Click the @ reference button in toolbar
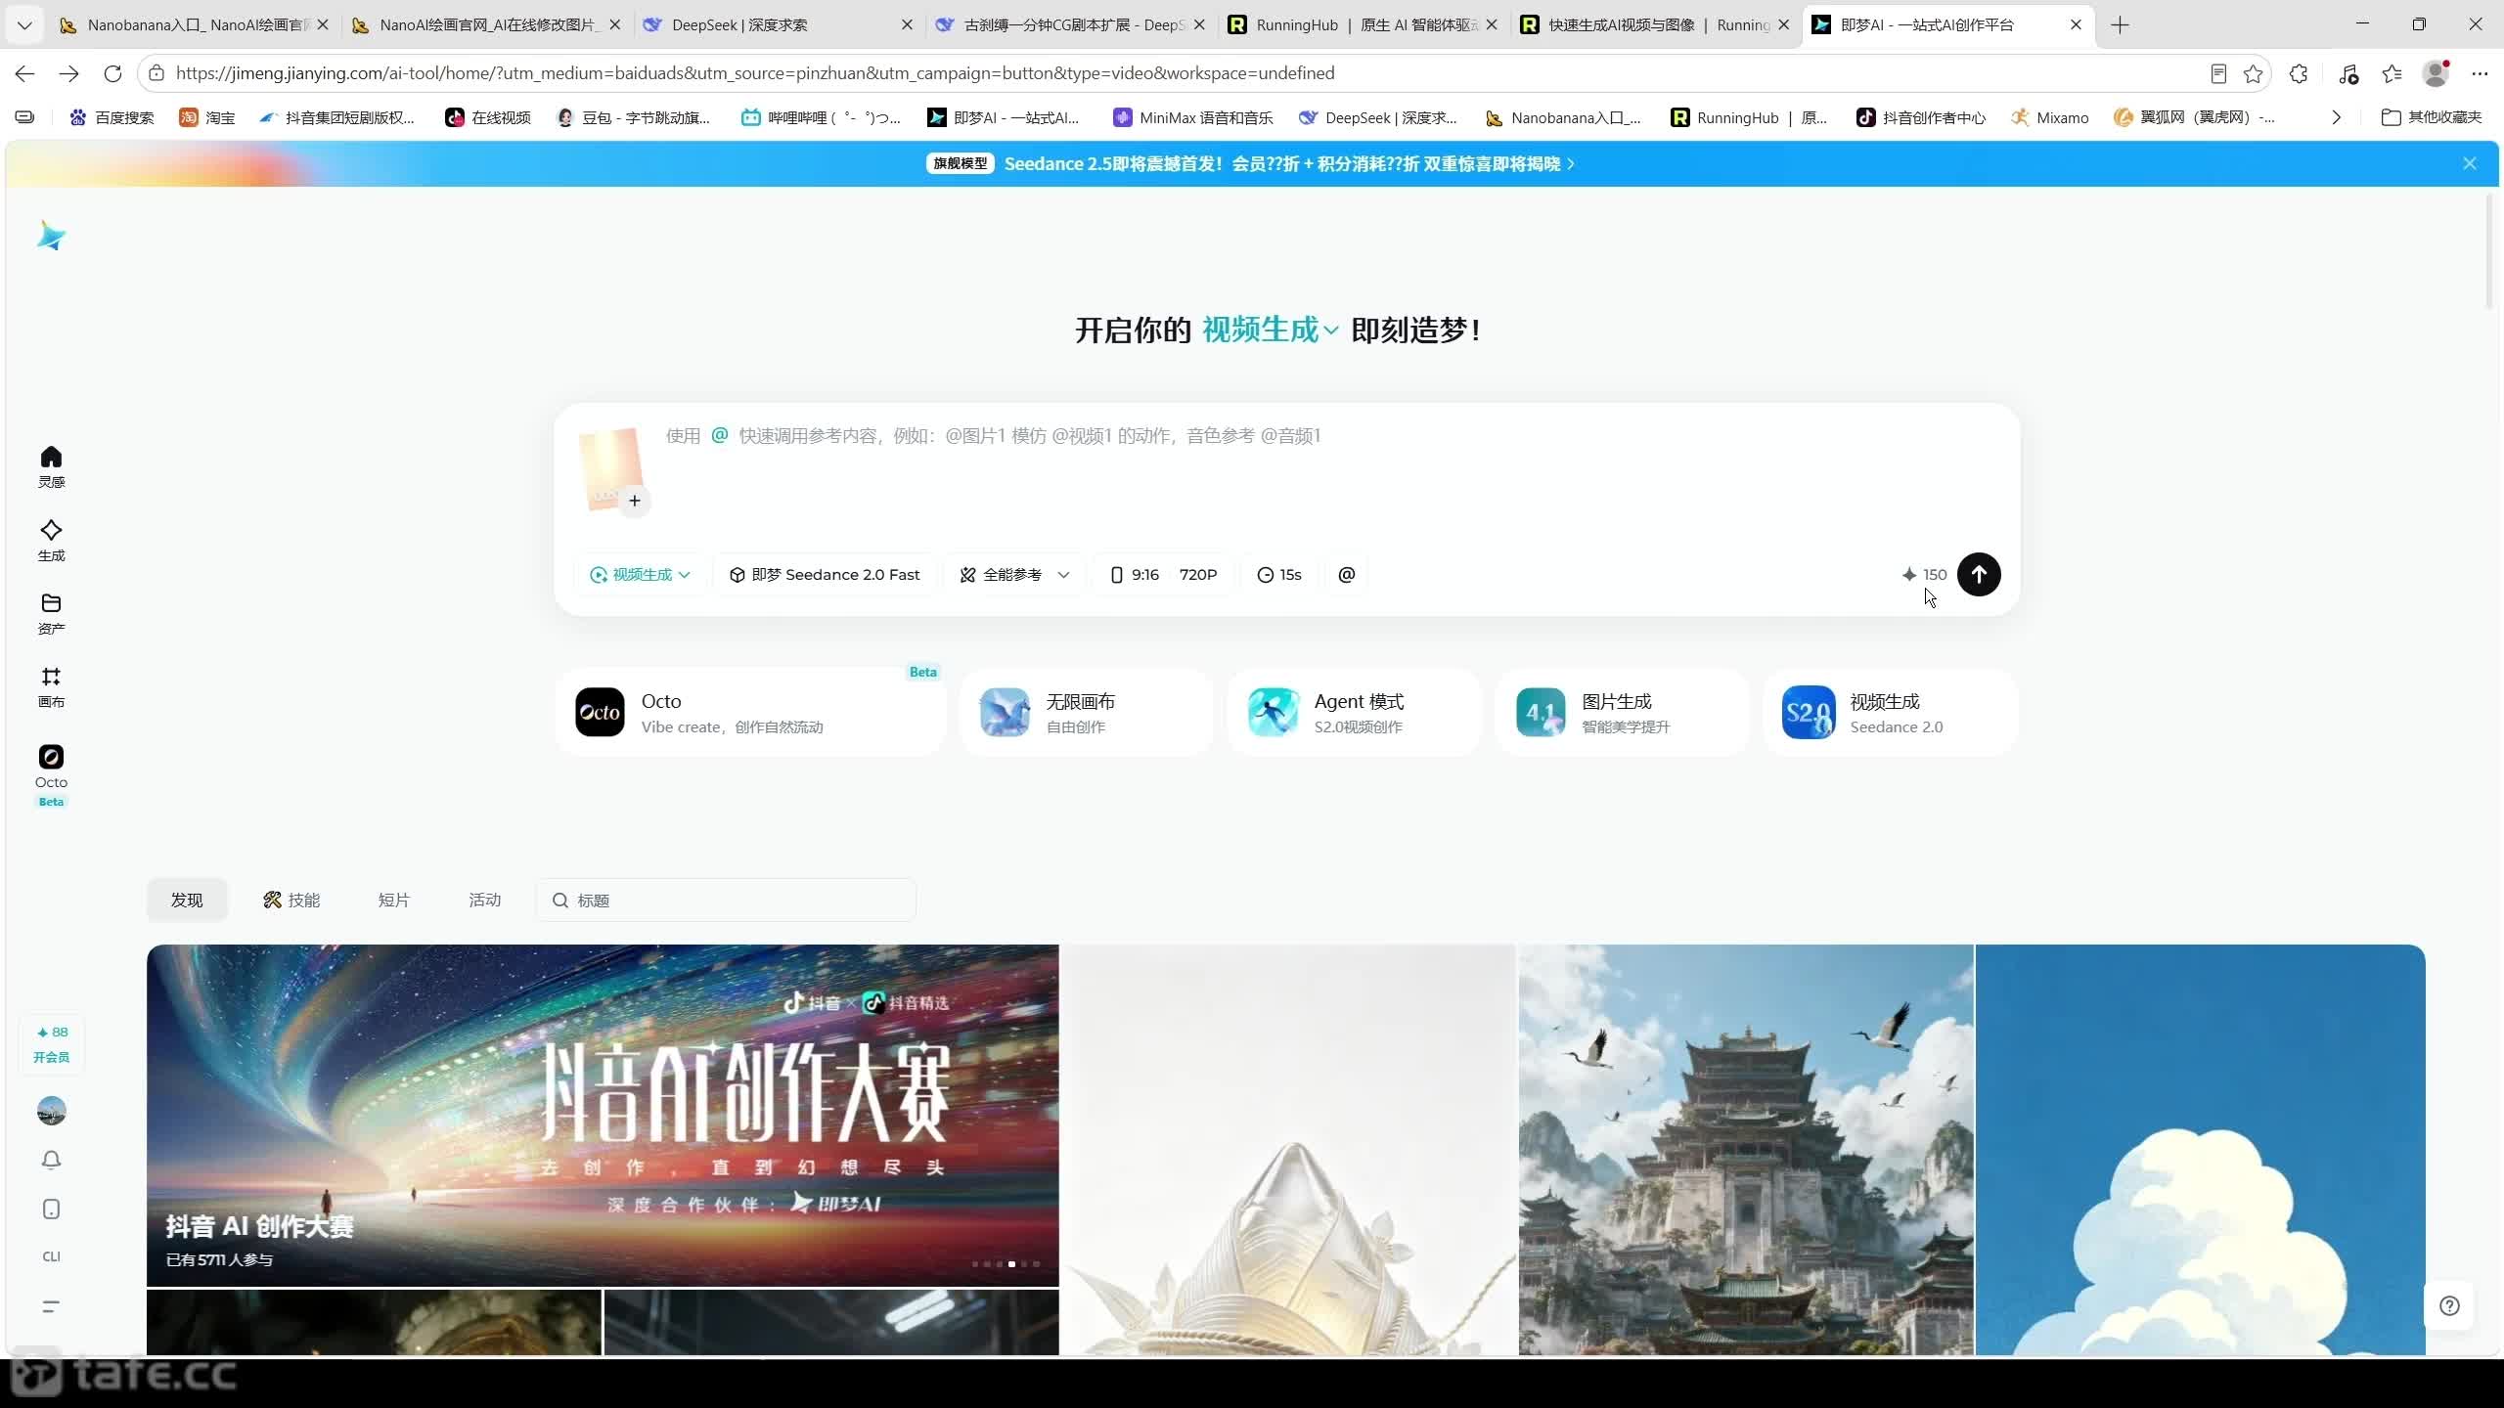Screen dimensions: 2504x1408 [x=1346, y=574]
